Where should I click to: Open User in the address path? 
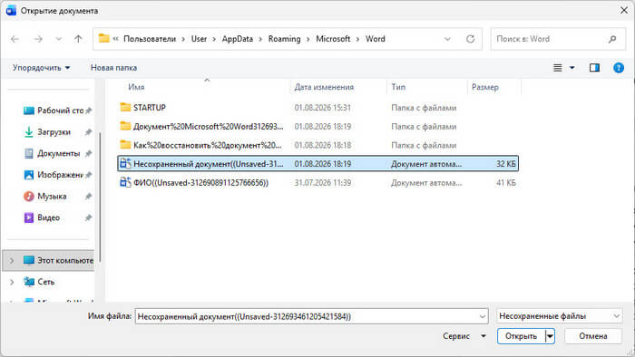click(199, 39)
